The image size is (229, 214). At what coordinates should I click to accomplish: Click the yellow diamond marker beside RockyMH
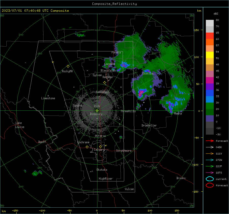[x=68, y=66]
